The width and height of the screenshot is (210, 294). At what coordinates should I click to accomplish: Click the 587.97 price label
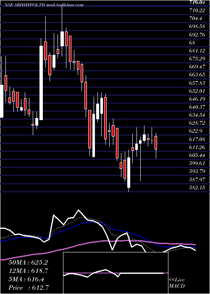click(x=197, y=179)
